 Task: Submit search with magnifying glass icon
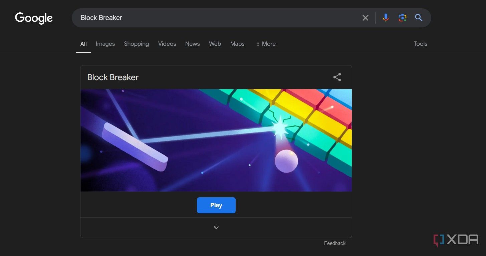point(419,18)
